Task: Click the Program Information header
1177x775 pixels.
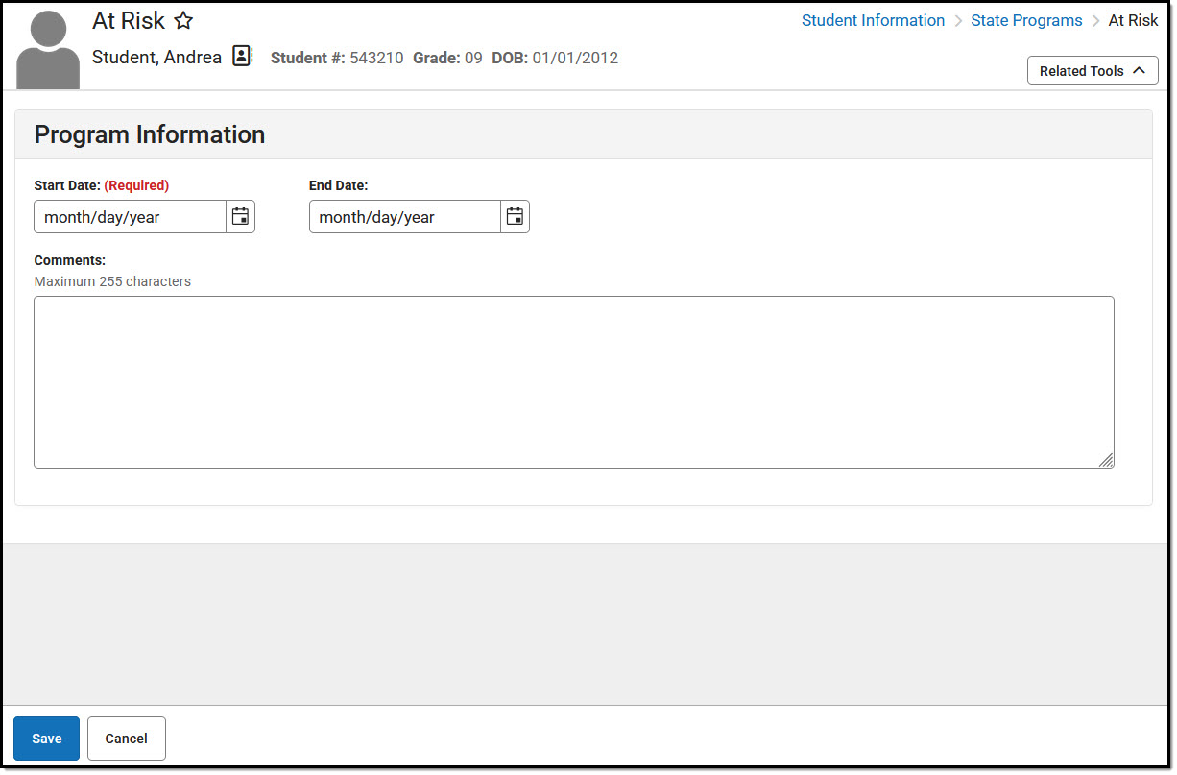Action: 149,134
